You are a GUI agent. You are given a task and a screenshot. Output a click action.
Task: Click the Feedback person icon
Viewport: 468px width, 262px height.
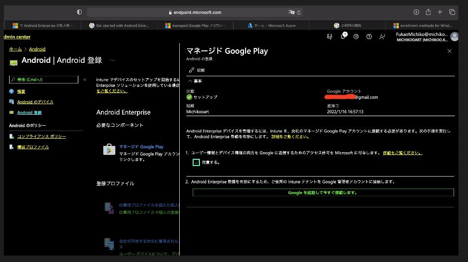[x=382, y=36]
